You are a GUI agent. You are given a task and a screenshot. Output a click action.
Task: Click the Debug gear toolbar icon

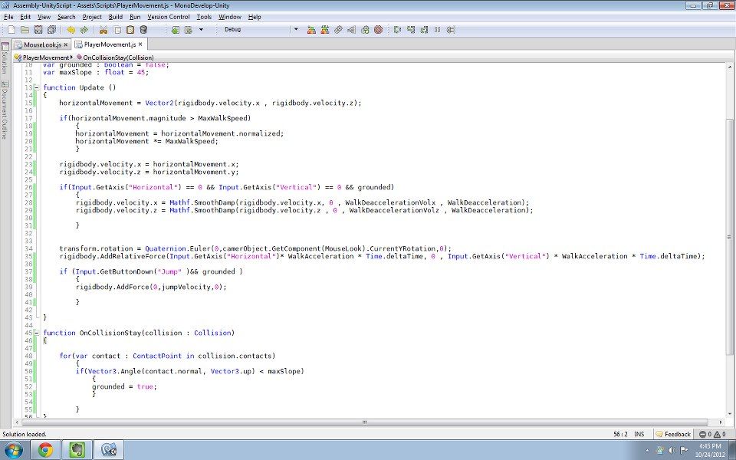[x=365, y=30]
